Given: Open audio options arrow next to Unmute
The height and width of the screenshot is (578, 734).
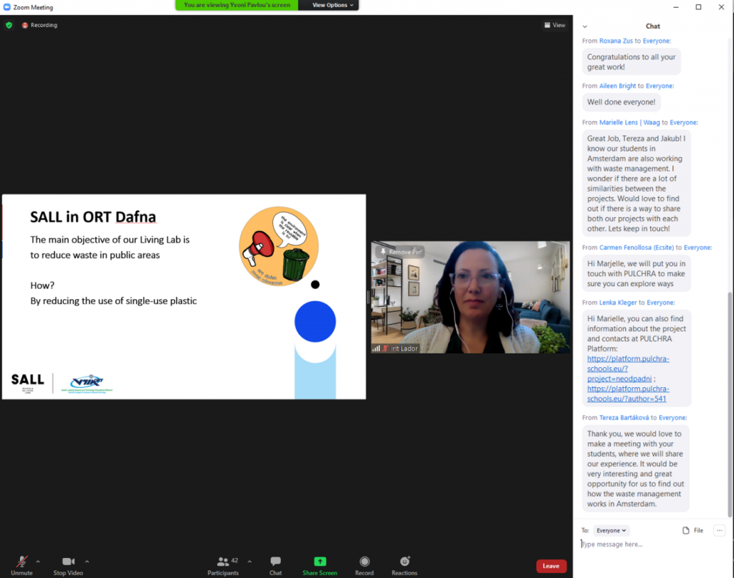Looking at the screenshot, I should pos(38,561).
